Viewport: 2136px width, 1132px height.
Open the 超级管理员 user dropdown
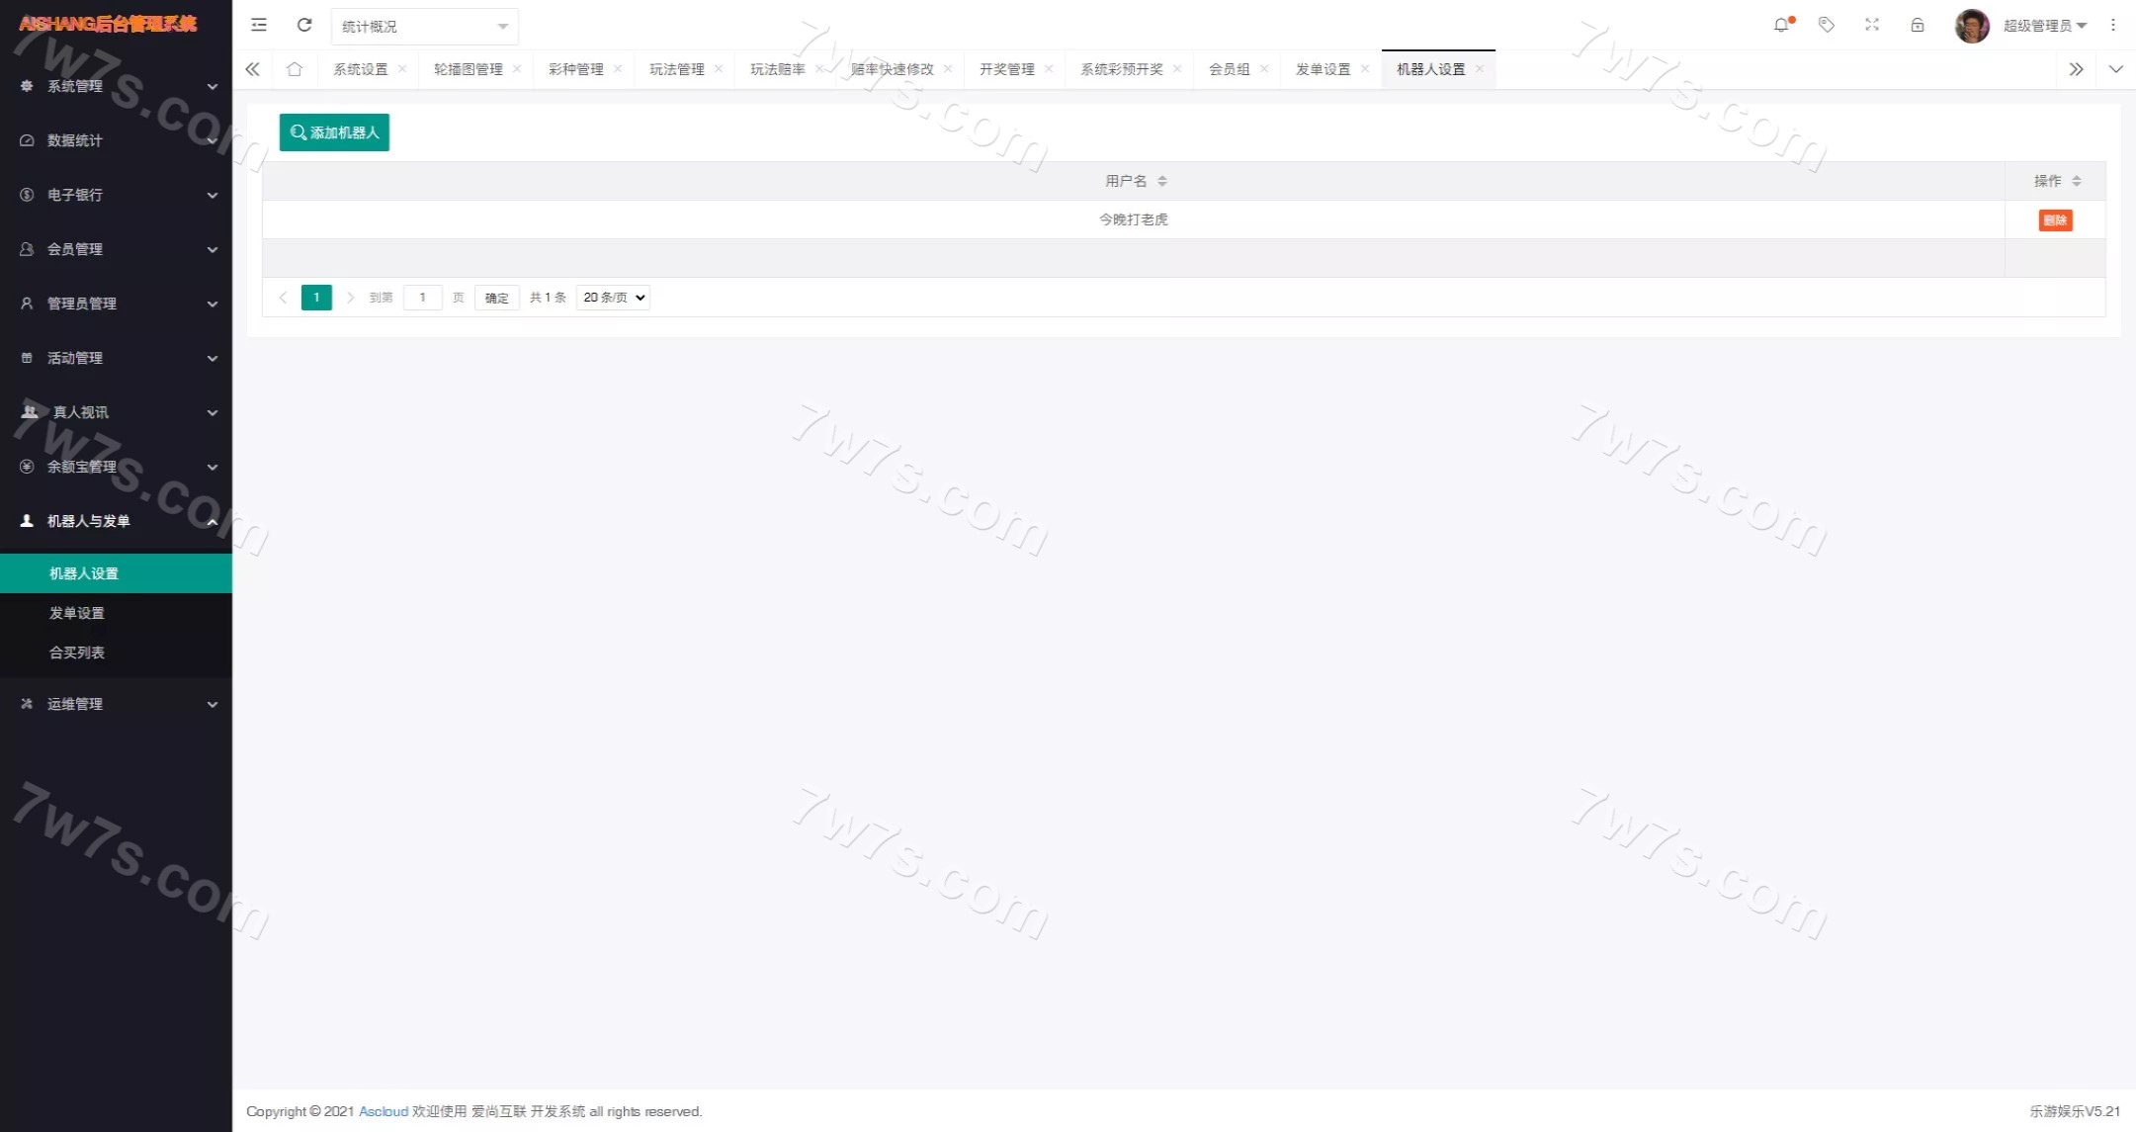click(2044, 26)
